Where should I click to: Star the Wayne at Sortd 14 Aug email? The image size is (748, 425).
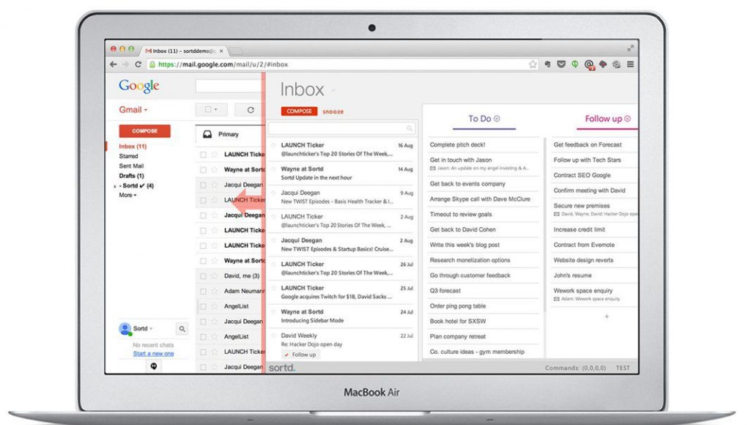pyautogui.click(x=274, y=169)
